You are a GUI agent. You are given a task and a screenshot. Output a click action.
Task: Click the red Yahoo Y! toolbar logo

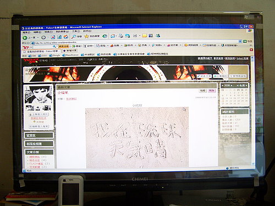coord(25,47)
